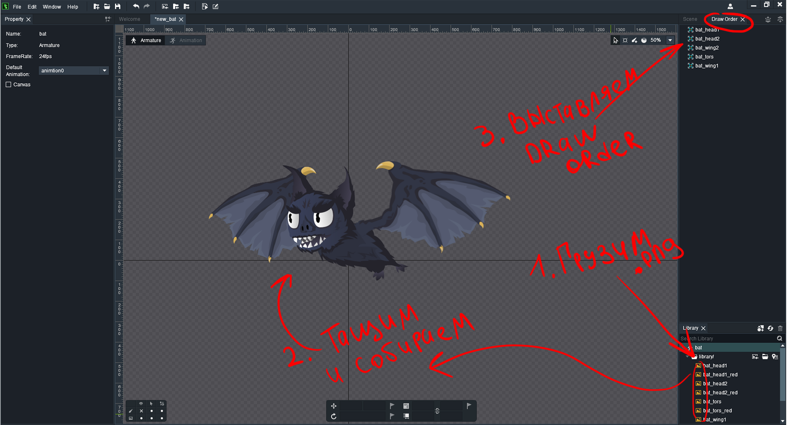
Task: Activate the Create Bone tool
Action: coord(634,40)
